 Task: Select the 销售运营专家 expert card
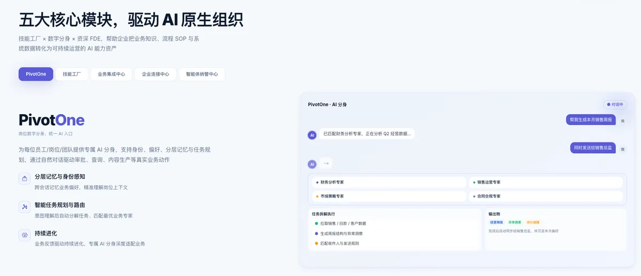(x=545, y=183)
